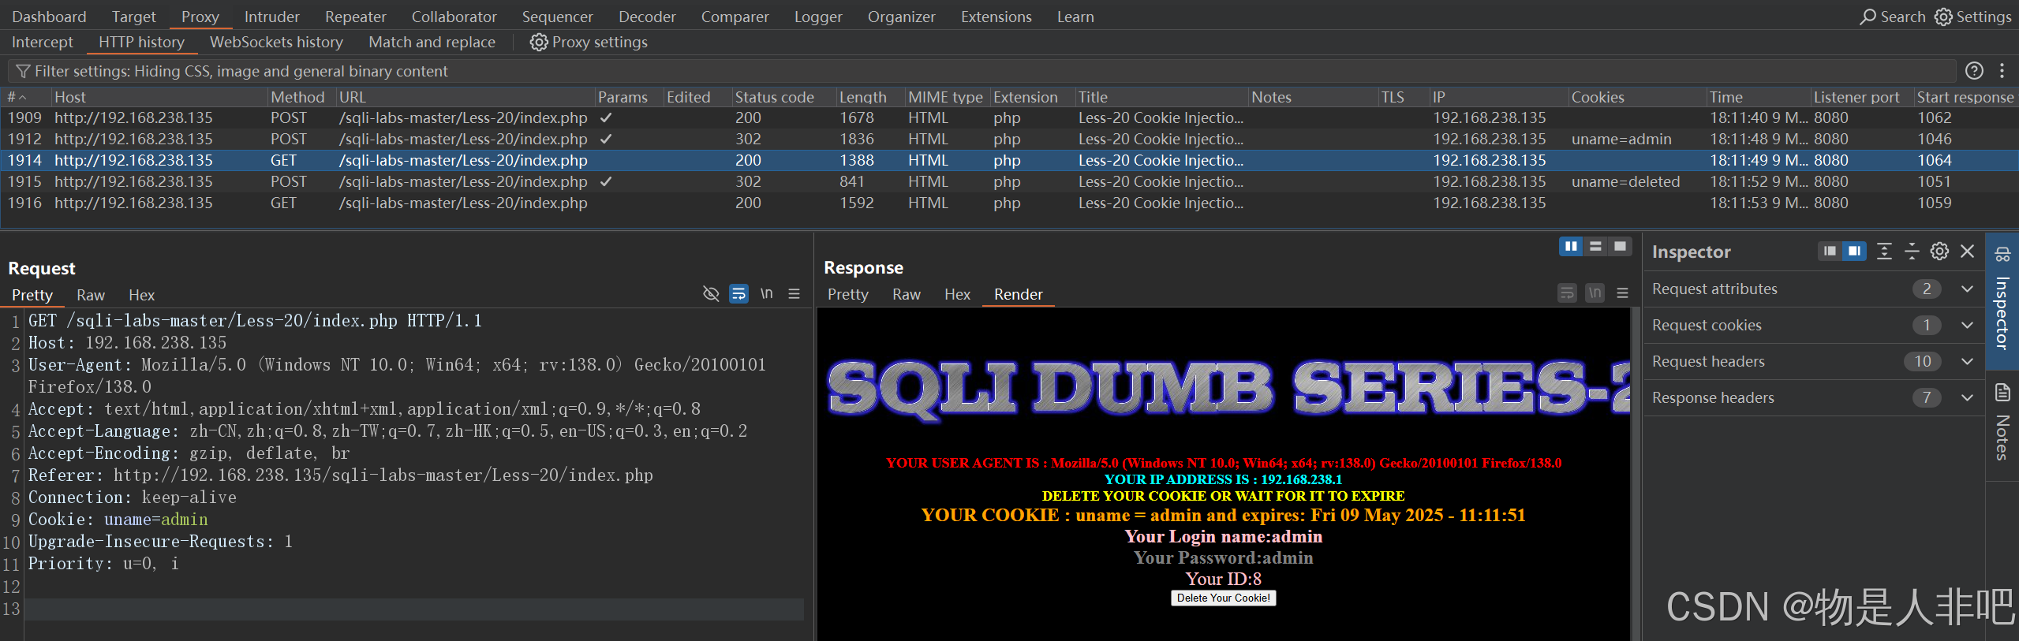Screen dimensions: 2019x641
Task: Dock the Inspector panel to the right
Action: (1854, 252)
